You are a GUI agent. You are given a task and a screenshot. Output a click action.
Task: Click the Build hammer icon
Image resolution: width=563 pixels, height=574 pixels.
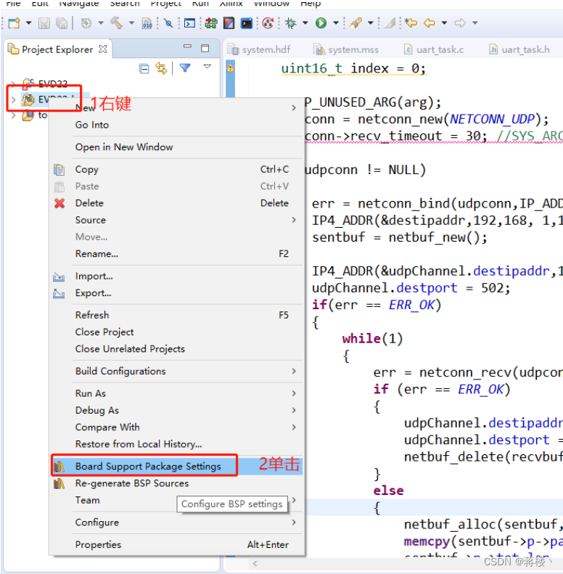[117, 23]
